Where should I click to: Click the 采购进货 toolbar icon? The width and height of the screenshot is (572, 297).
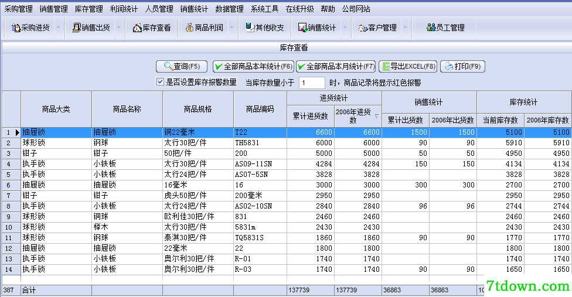16,28
